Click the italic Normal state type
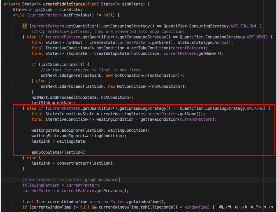The width and height of the screenshot is (277, 212). (x=222, y=42)
